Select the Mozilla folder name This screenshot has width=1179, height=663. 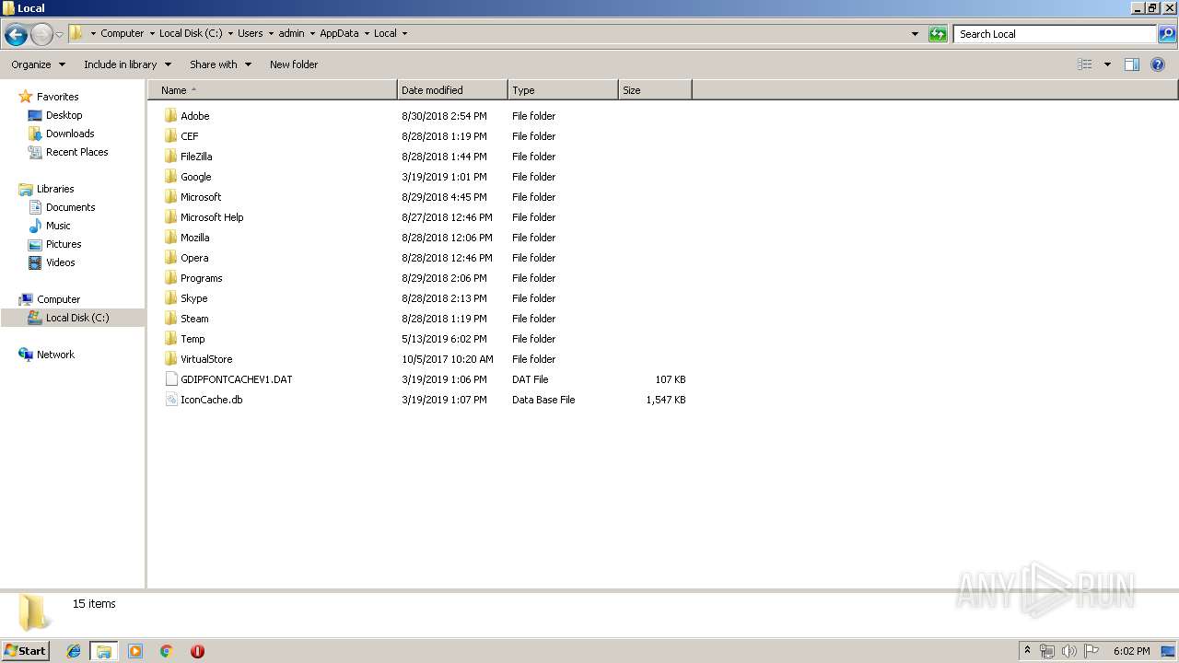[x=195, y=238]
